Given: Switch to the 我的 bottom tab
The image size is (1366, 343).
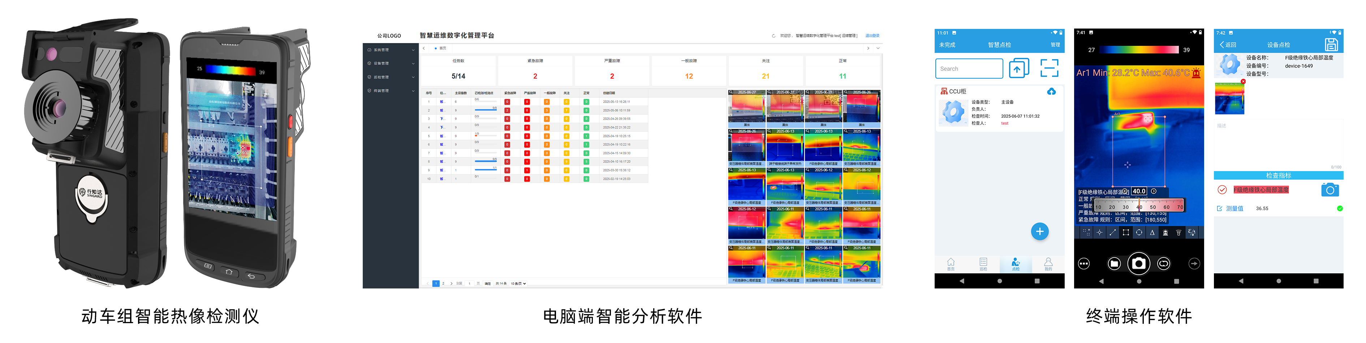Looking at the screenshot, I should 1048,264.
